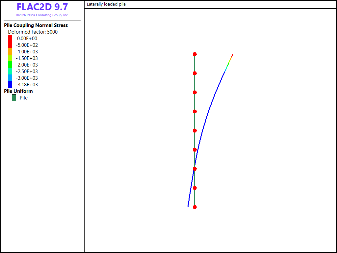The height and width of the screenshot is (253, 337).
Task: Click the Itasca Consulting Group copyright text
Action: tap(42, 15)
